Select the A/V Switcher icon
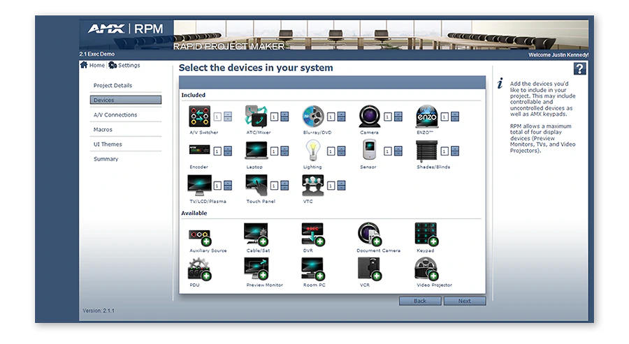 tap(200, 117)
